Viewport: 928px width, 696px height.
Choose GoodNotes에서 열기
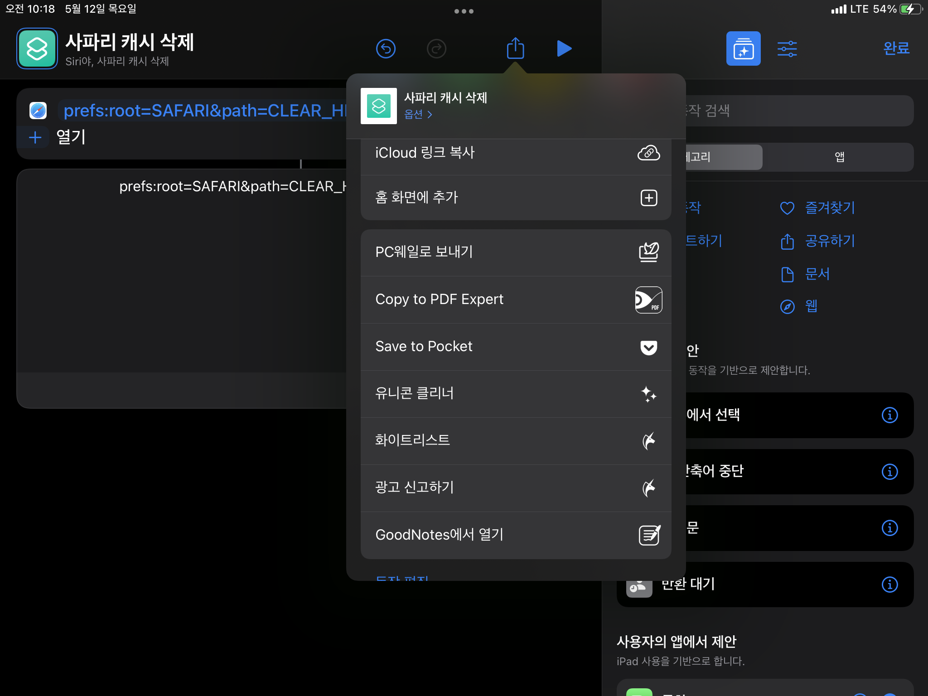point(516,535)
